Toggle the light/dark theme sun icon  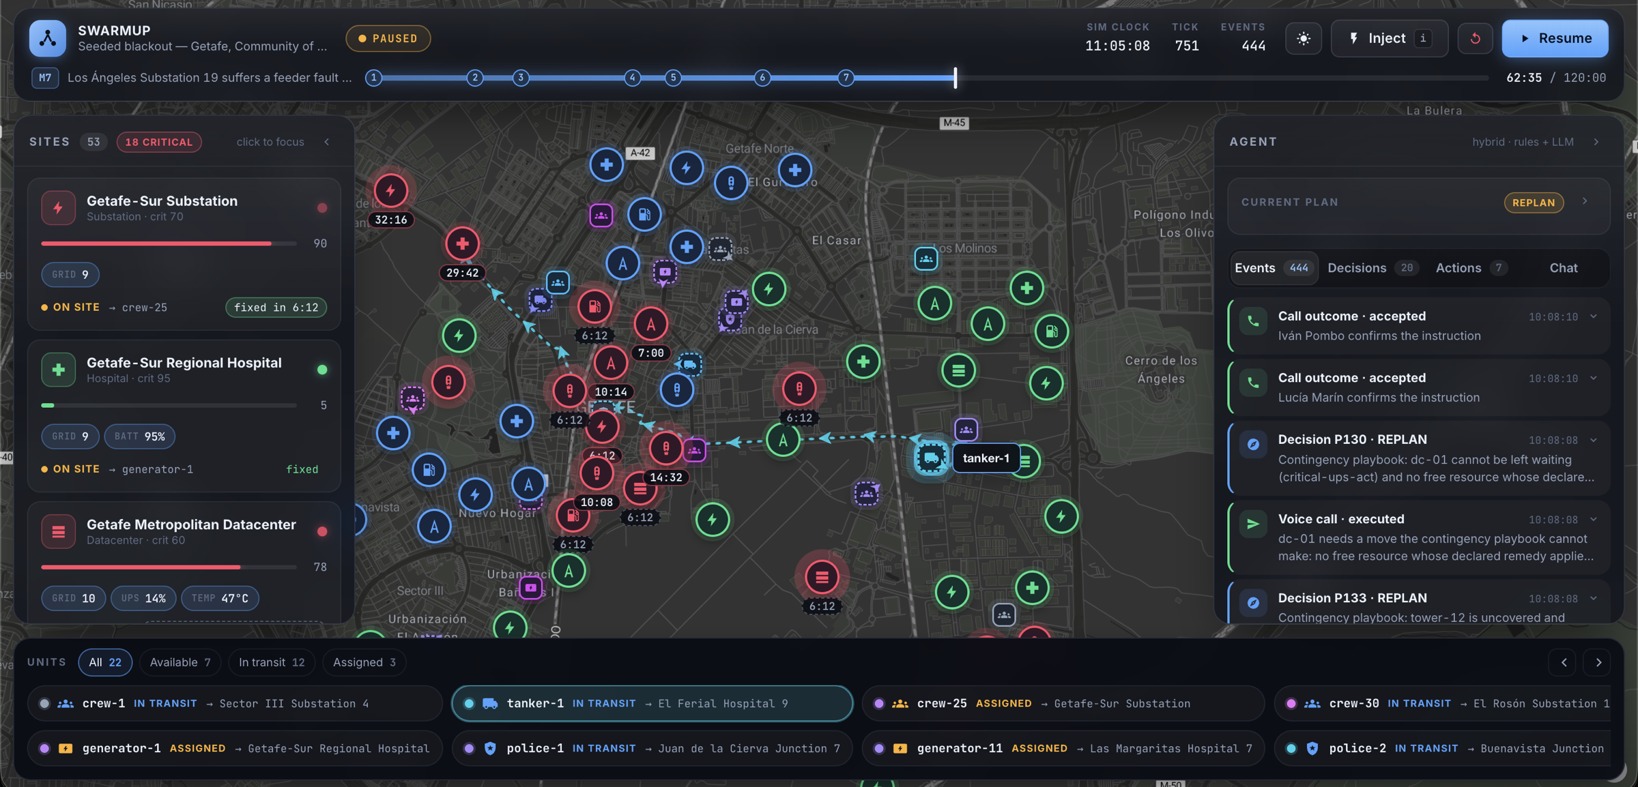coord(1304,39)
